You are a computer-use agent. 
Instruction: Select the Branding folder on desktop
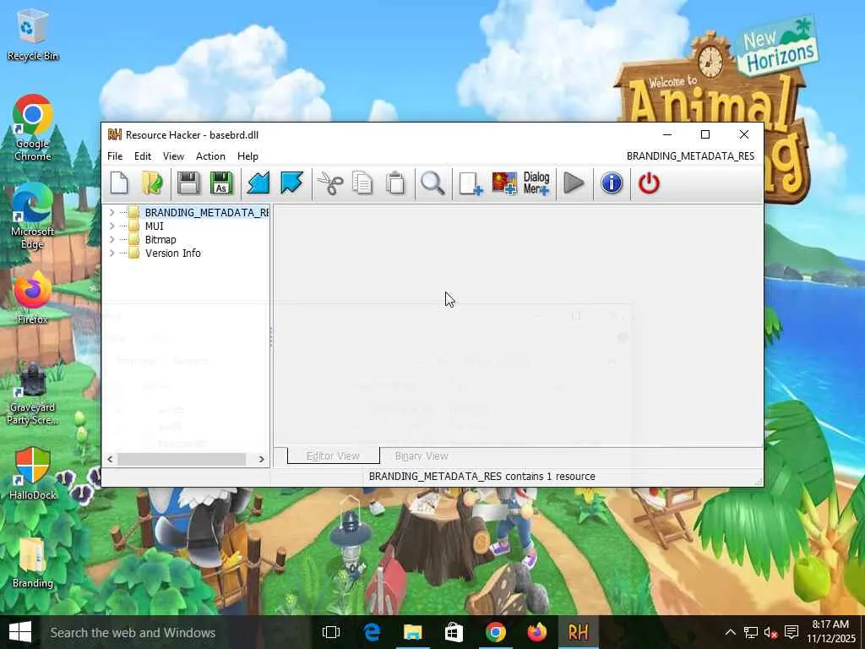[33, 563]
